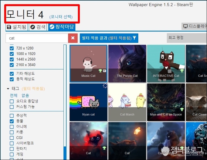207x160 pixels.
Task: Click the 모니터 선택 link
Action: 61,17
